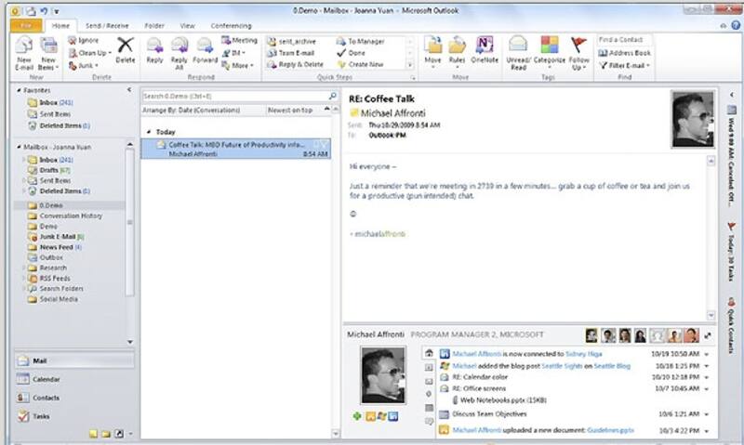Image resolution: width=744 pixels, height=445 pixels.
Task: Expand the Research folder in tree
Action: pyautogui.click(x=24, y=268)
